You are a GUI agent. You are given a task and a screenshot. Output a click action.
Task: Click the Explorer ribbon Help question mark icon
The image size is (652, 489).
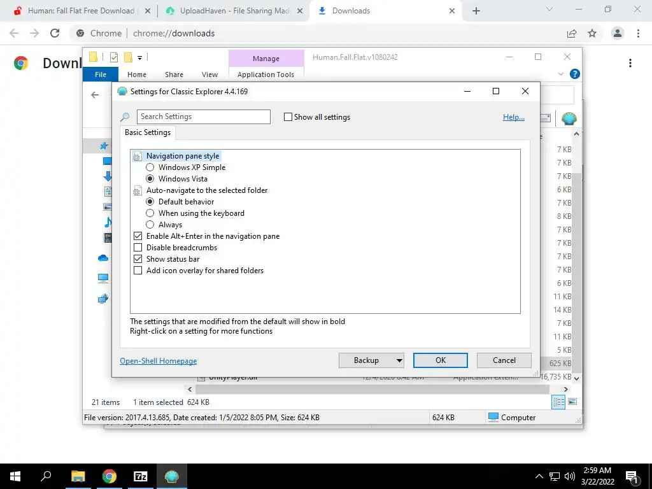point(575,74)
